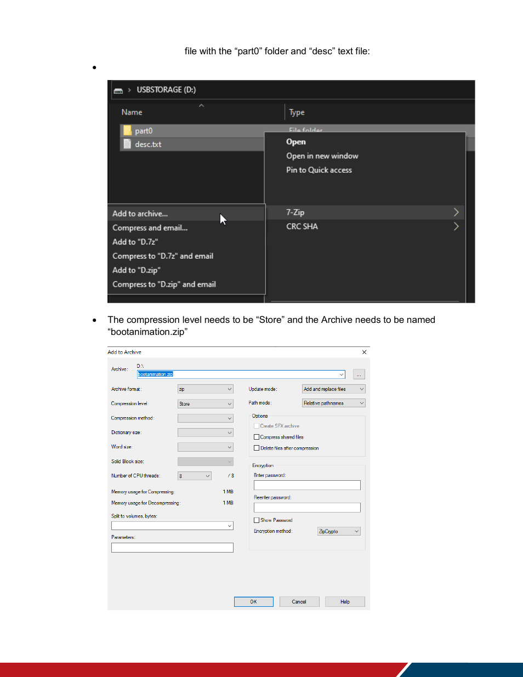Choose Pin to Quick access

coord(319,170)
